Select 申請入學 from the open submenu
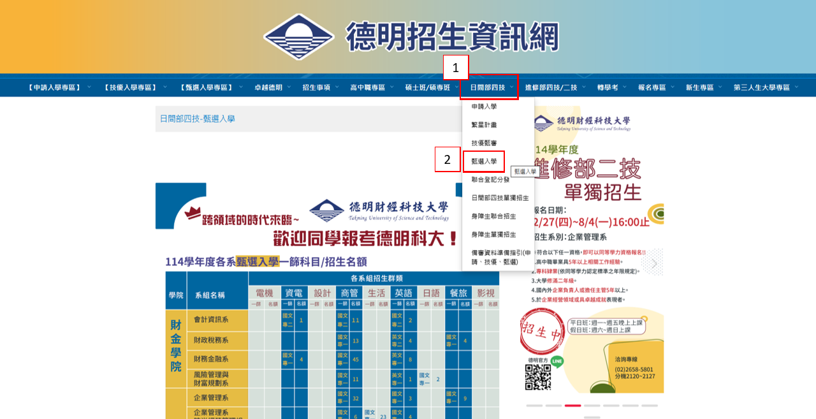Screen dimensions: 816x419 point(484,107)
